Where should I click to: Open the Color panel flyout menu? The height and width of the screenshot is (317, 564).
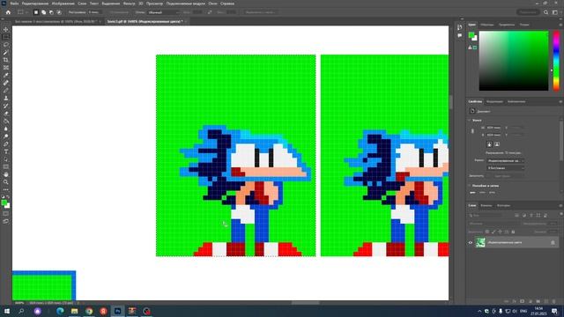[560, 25]
